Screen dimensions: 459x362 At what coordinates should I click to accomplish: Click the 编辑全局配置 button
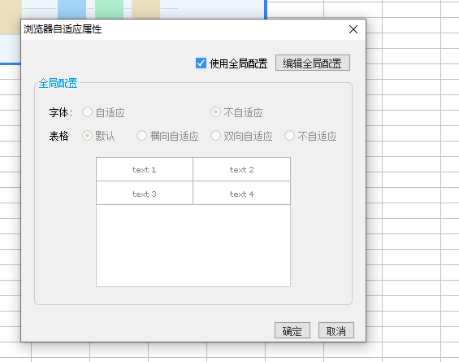pyautogui.click(x=312, y=63)
